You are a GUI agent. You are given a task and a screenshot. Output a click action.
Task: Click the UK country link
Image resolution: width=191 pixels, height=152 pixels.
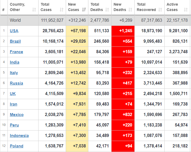coord(13,94)
